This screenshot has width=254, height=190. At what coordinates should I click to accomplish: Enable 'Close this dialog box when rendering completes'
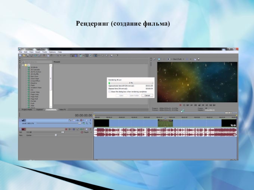[110, 92]
